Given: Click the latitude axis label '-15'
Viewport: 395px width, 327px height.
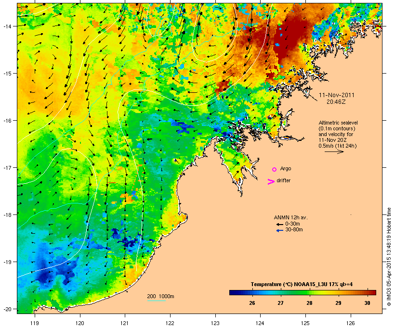Looking at the screenshot, I should [x=7, y=74].
